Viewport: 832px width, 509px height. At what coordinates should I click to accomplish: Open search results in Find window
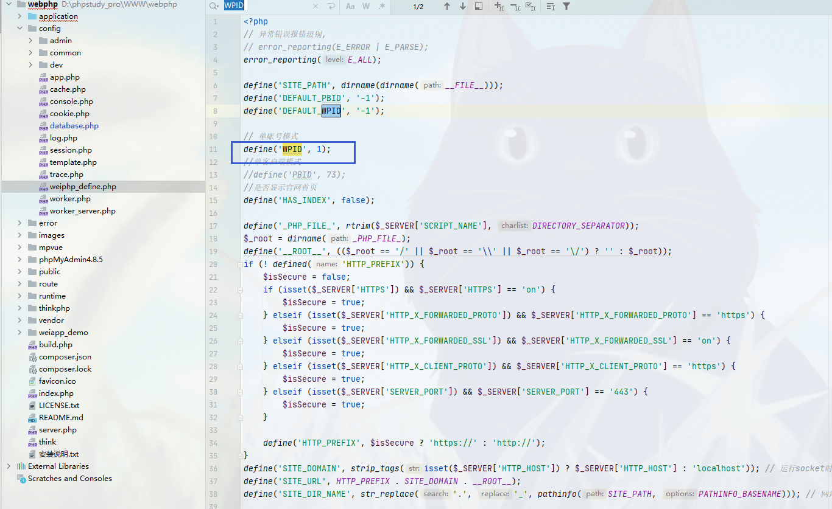click(x=479, y=6)
